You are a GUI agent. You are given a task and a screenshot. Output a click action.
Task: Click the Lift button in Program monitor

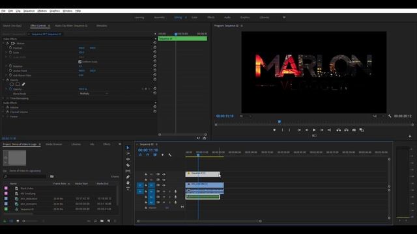pyautogui.click(x=339, y=130)
